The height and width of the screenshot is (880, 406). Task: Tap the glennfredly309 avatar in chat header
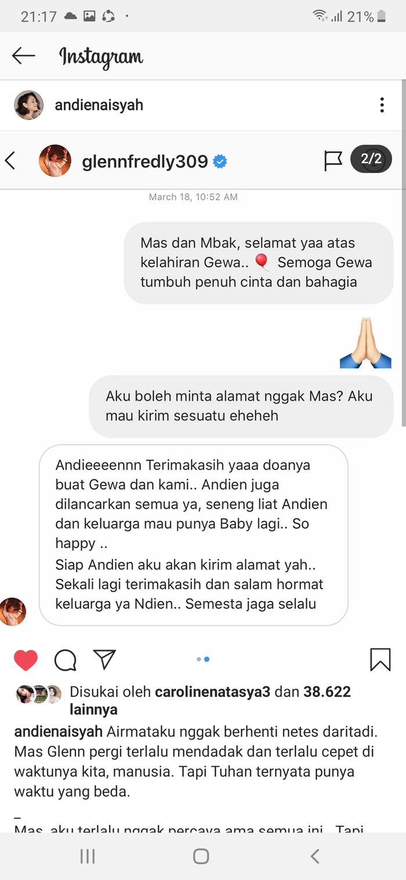click(55, 161)
